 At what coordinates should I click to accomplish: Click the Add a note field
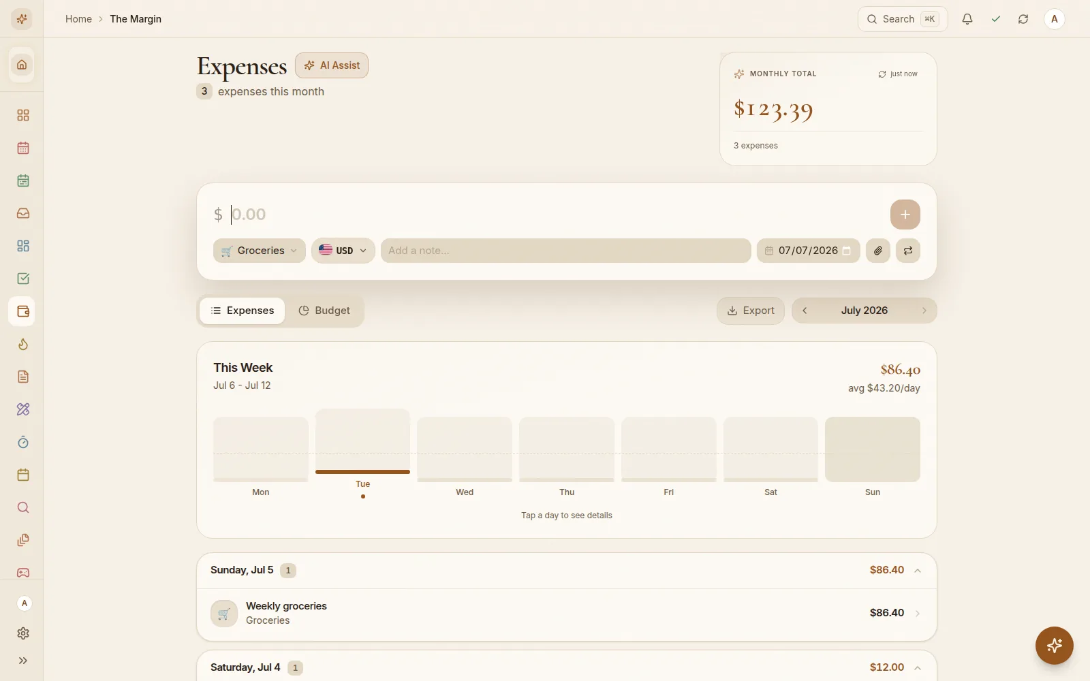click(566, 251)
